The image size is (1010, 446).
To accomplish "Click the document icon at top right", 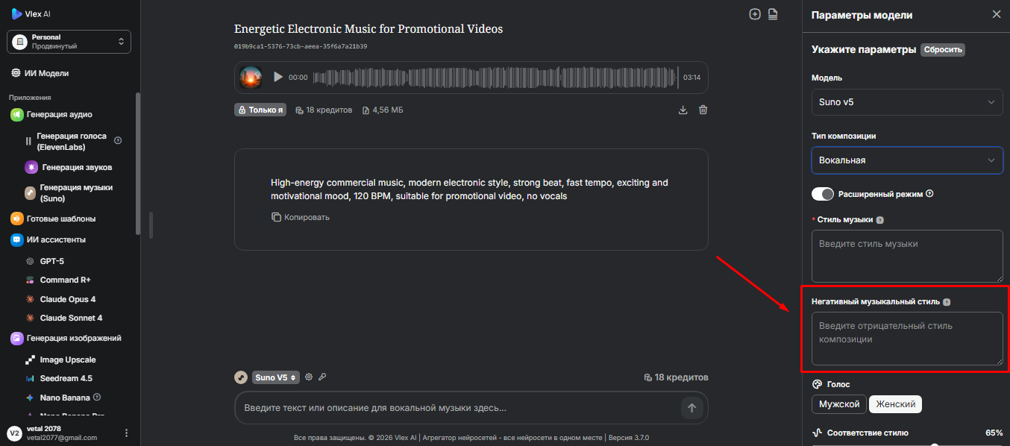I will click(x=773, y=14).
